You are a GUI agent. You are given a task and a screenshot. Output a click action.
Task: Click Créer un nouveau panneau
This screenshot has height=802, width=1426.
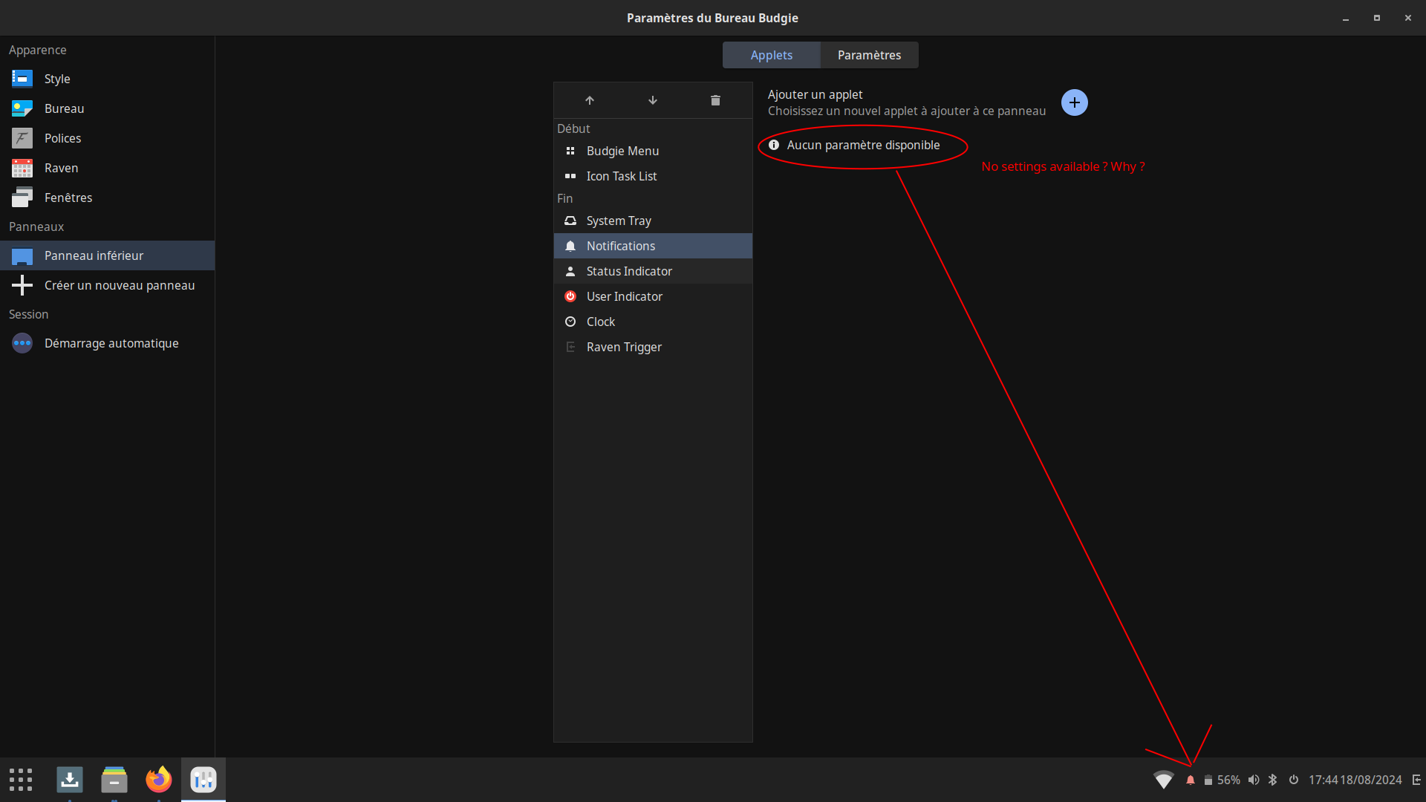click(x=119, y=285)
